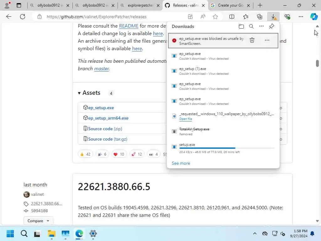
Task: Click the thumbs up 42 reaction
Action: tap(85, 154)
